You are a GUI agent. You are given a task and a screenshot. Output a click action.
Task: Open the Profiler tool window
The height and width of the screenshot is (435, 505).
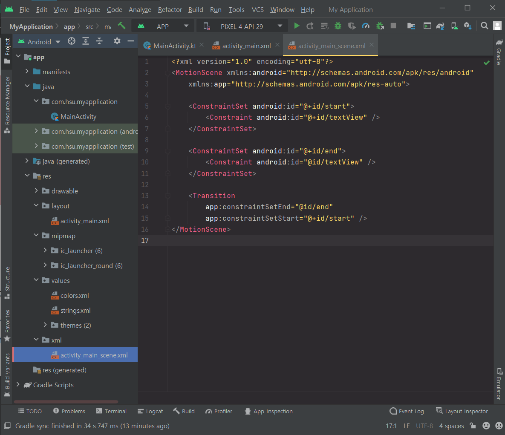219,411
